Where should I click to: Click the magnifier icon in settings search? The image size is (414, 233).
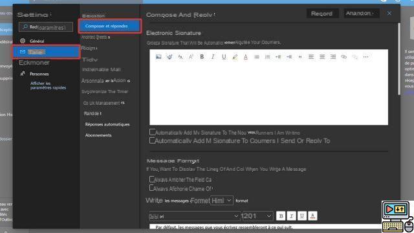[25, 27]
